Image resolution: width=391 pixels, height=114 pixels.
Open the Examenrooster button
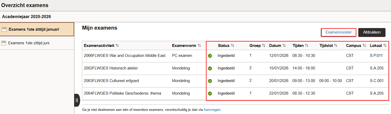(339, 32)
